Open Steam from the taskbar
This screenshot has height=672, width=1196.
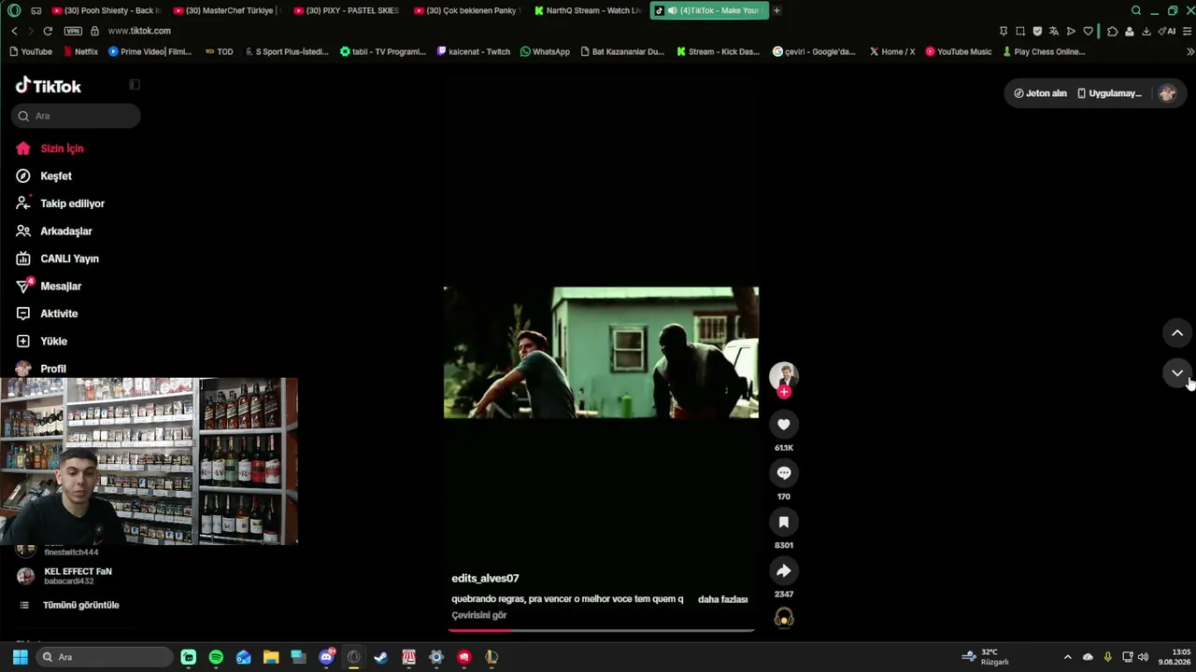[381, 657]
